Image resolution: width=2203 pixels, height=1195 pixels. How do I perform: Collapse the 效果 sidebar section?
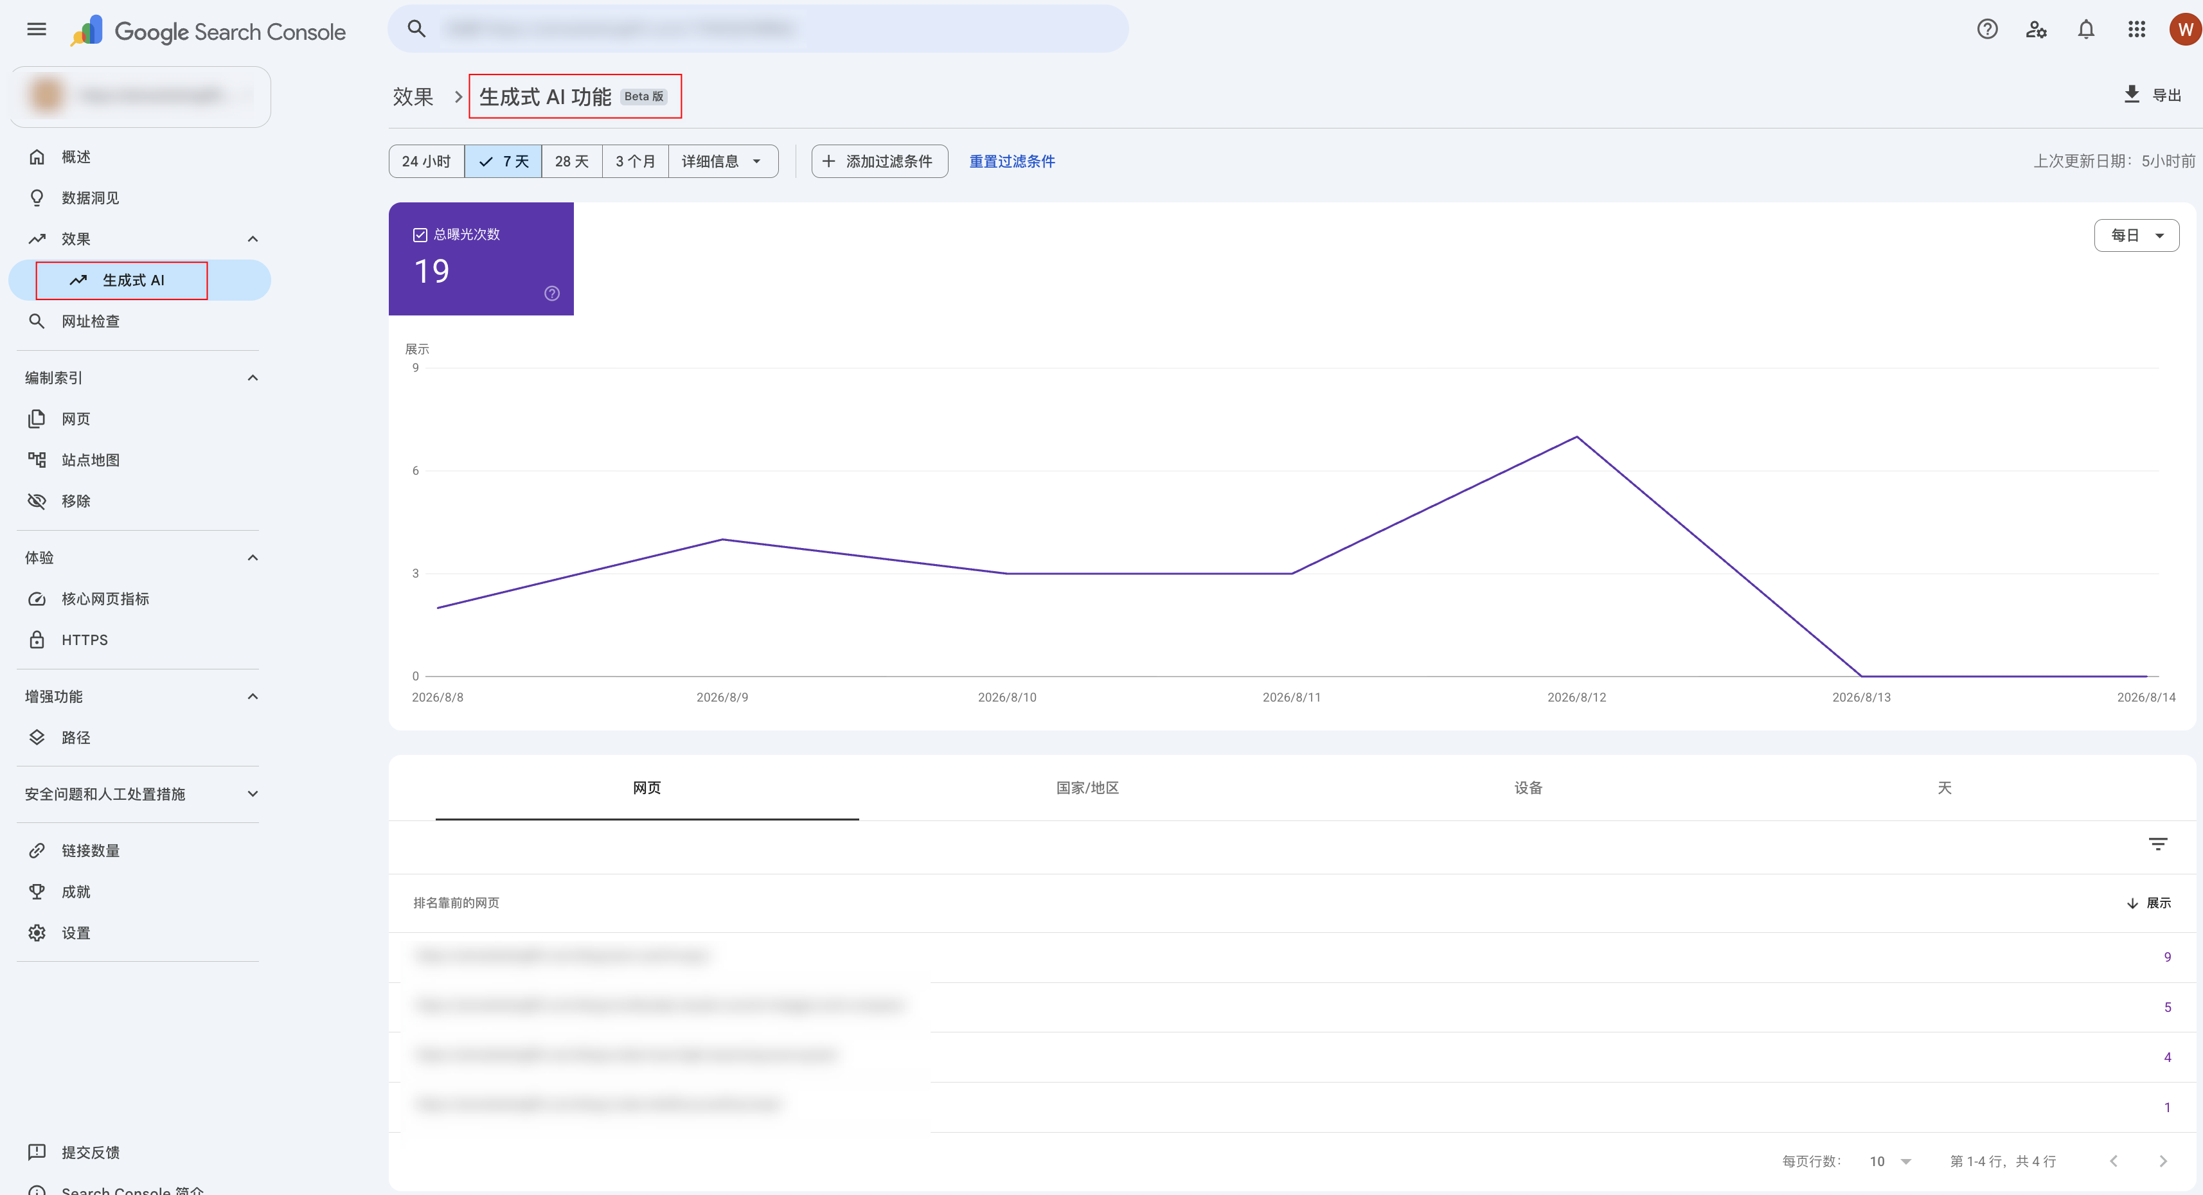[x=253, y=240]
